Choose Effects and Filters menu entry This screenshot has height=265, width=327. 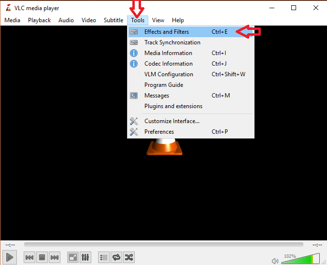(191, 32)
